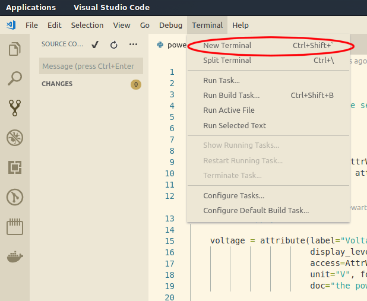Open the notepad-style activity bar icon
The width and height of the screenshot is (367, 301).
(x=15, y=227)
